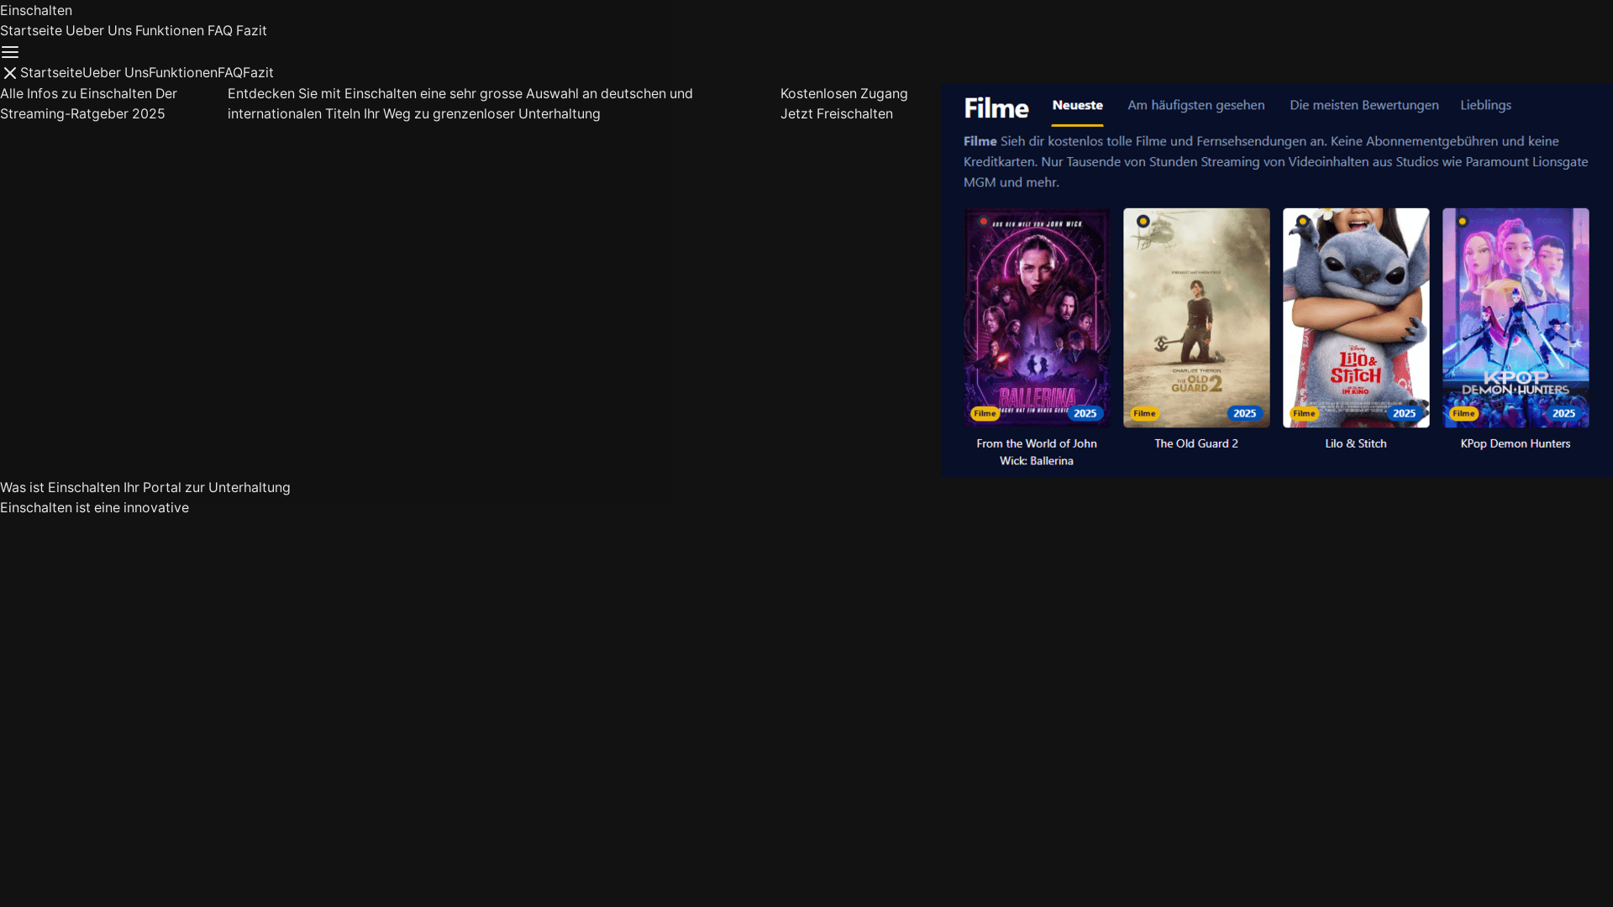Click Kostenlosen Zugang Jetzt Freischalten link

coord(843,103)
